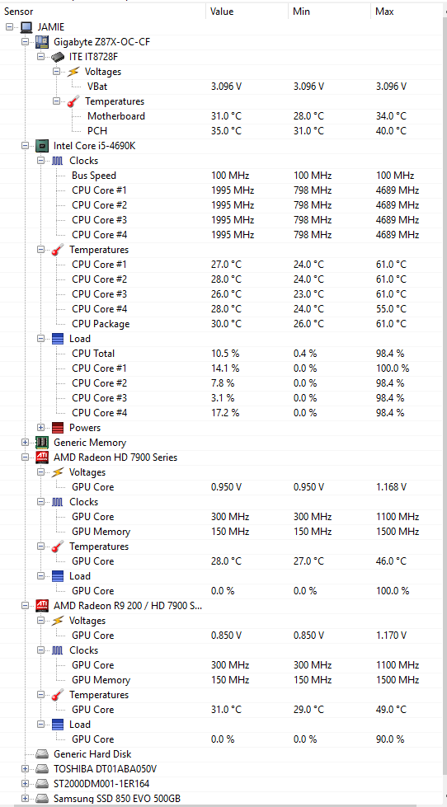
Task: Select the Bus Speed clock row
Action: point(223,176)
